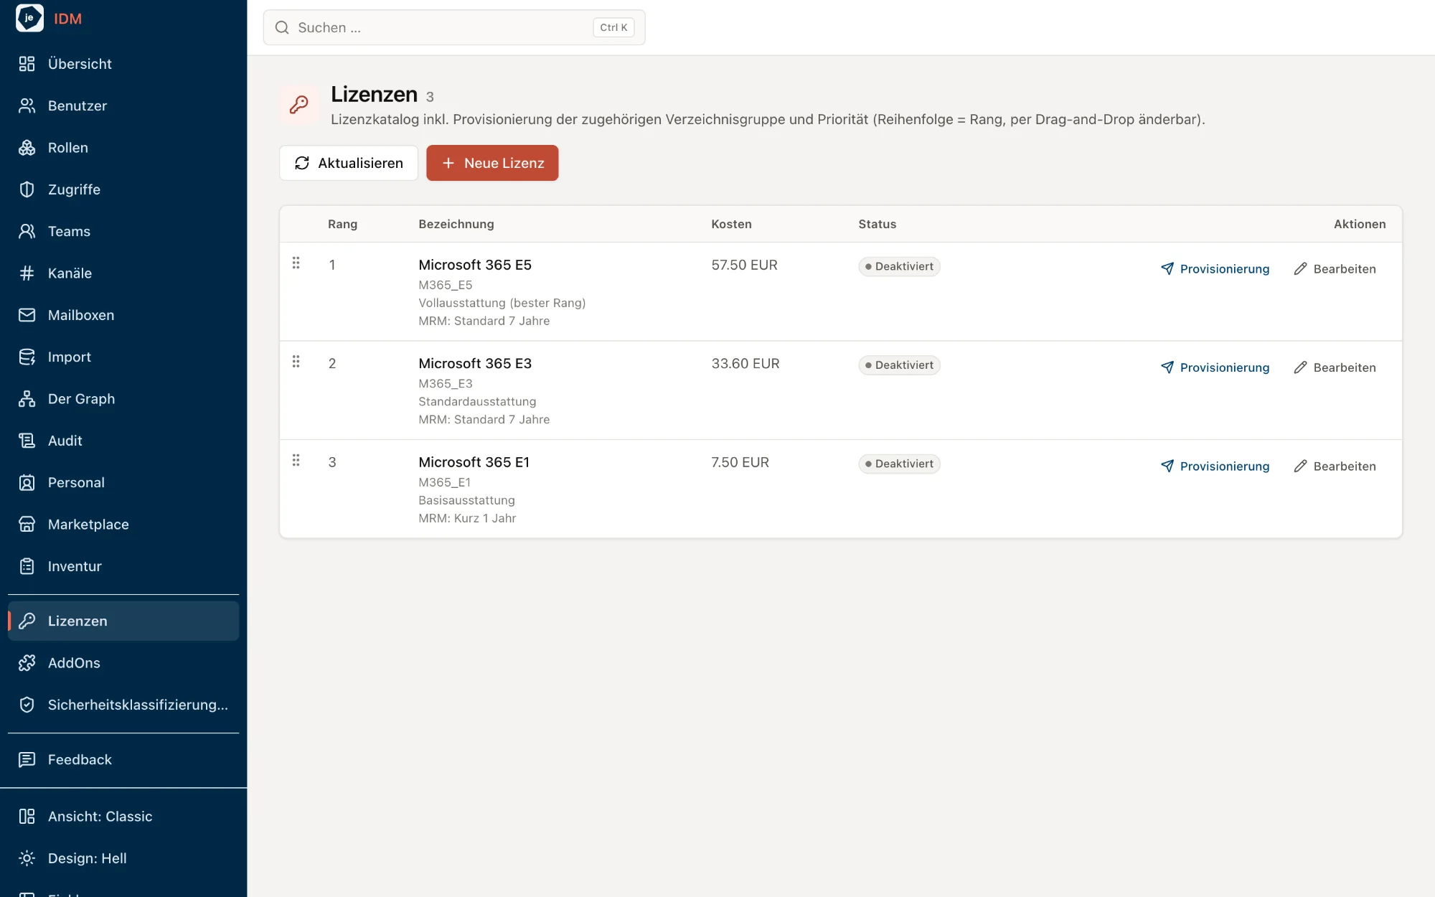1435x897 pixels.
Task: Open the Der Graph network icon
Action: point(27,399)
